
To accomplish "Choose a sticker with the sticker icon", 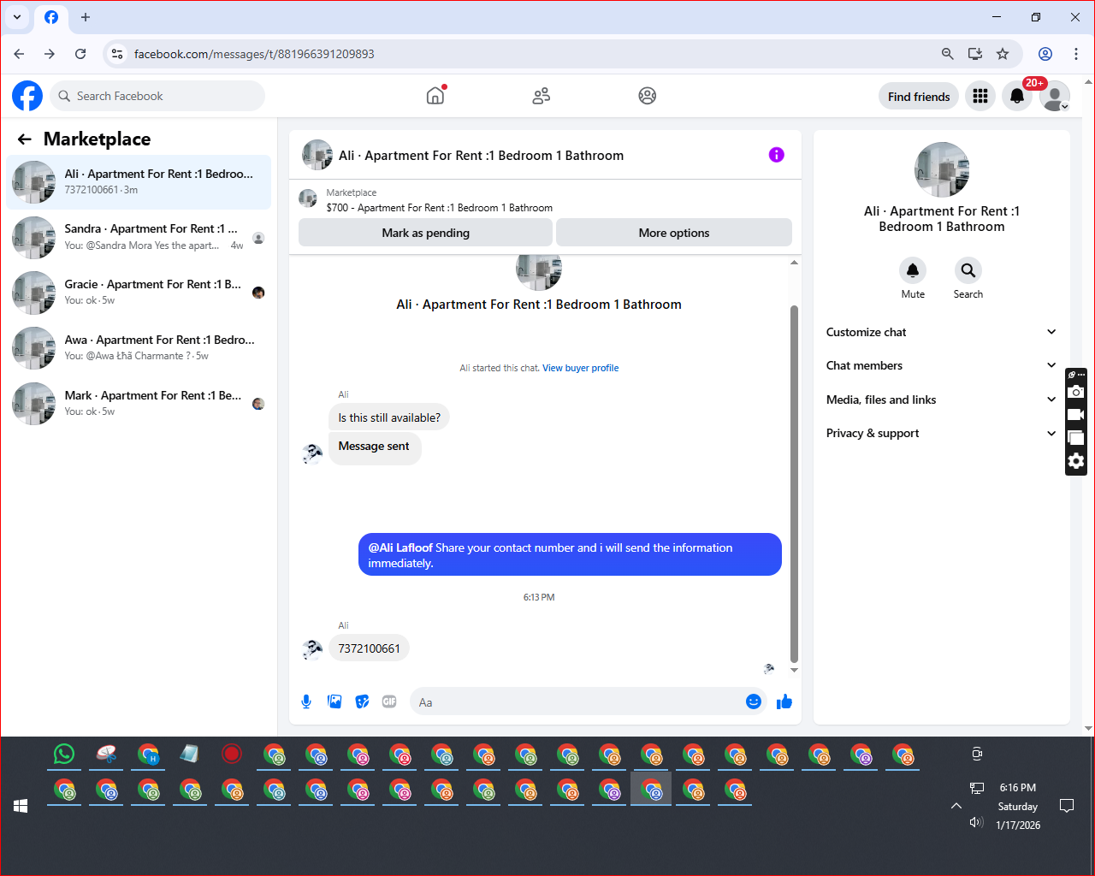I will [362, 701].
